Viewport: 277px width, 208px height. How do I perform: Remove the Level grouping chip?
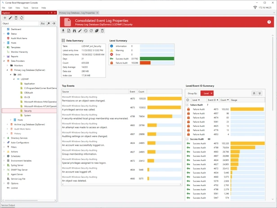(x=211, y=93)
